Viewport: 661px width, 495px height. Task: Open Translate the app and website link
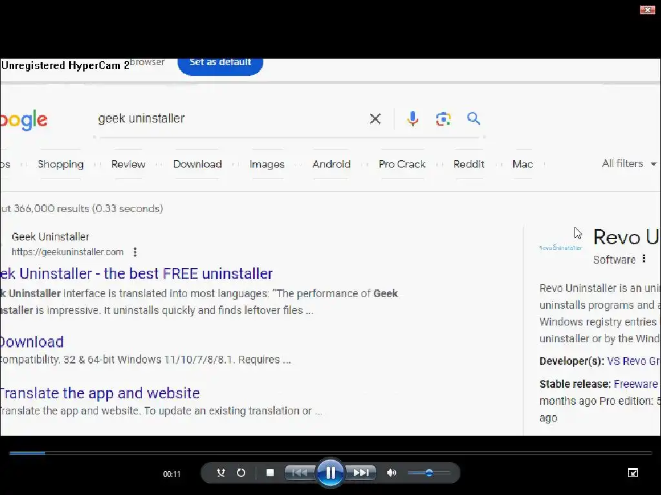coord(99,393)
